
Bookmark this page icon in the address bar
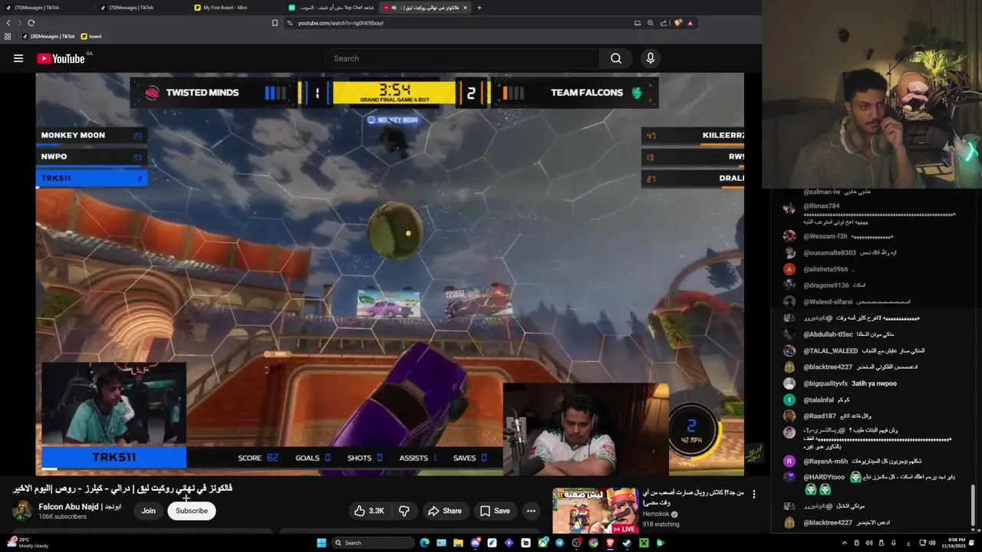[x=275, y=23]
